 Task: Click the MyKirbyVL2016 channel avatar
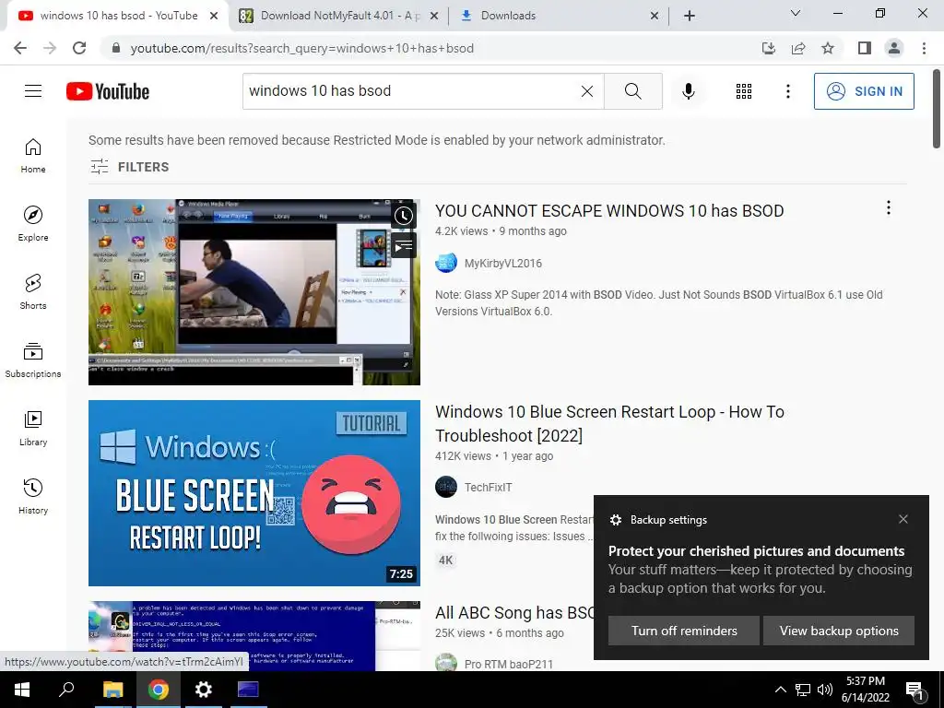(446, 263)
